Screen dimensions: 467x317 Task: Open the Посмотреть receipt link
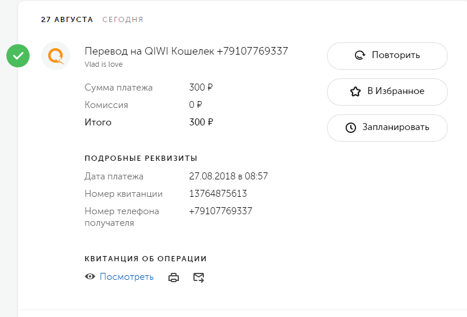(x=127, y=277)
